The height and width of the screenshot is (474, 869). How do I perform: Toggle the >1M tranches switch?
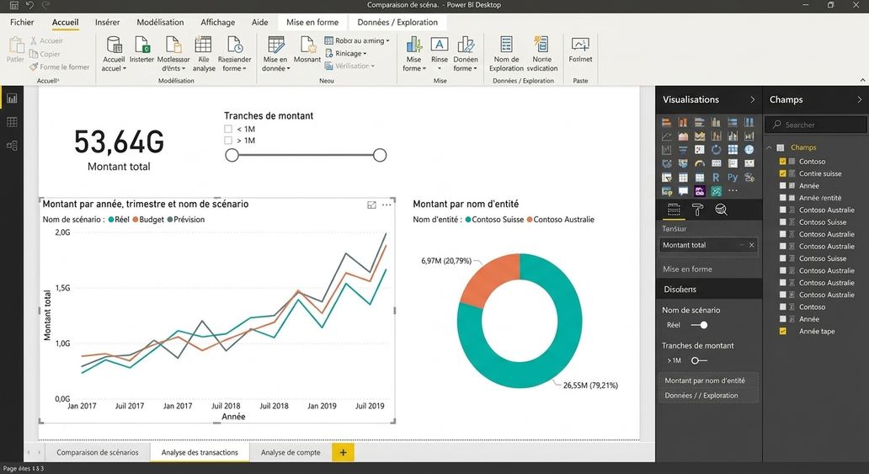point(699,360)
